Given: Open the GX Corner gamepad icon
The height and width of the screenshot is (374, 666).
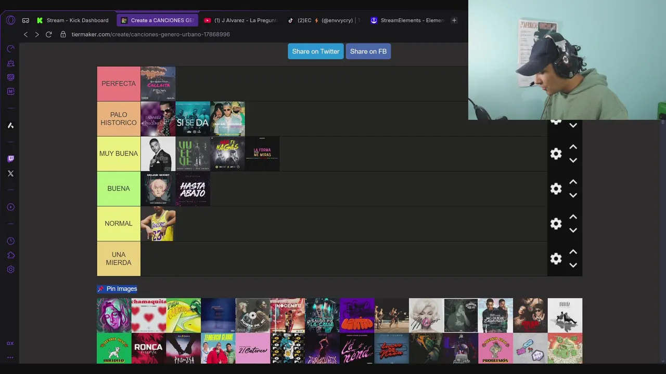Looking at the screenshot, I should (25, 21).
